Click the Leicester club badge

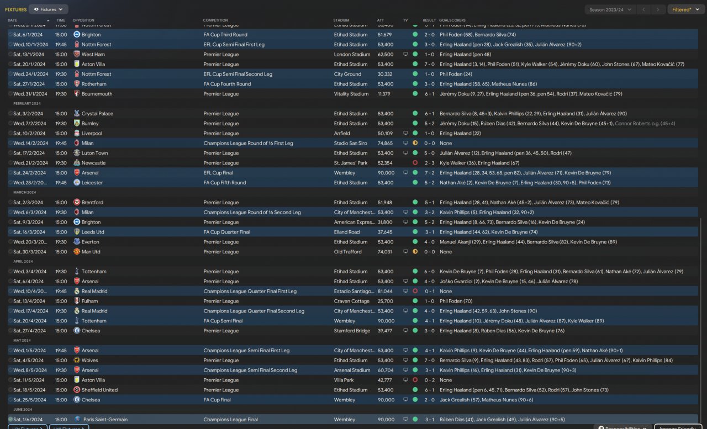click(77, 183)
